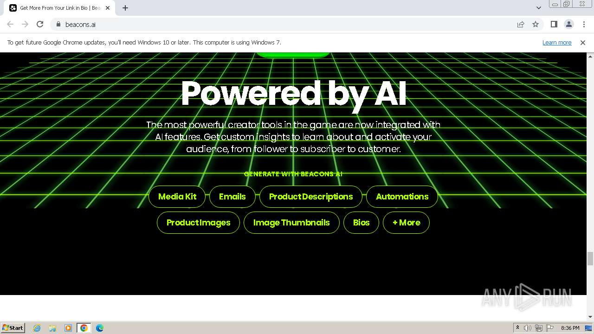
Task: Reload the beacons.ai page
Action: point(40,24)
